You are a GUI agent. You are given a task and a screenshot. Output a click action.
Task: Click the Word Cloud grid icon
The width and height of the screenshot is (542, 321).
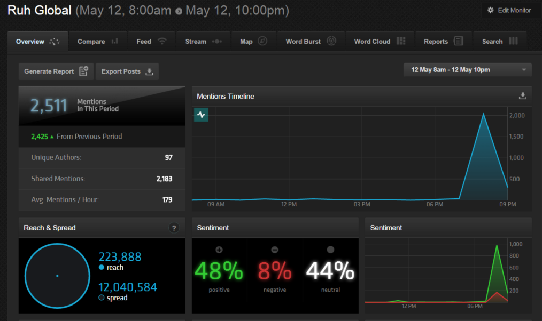[x=401, y=41]
